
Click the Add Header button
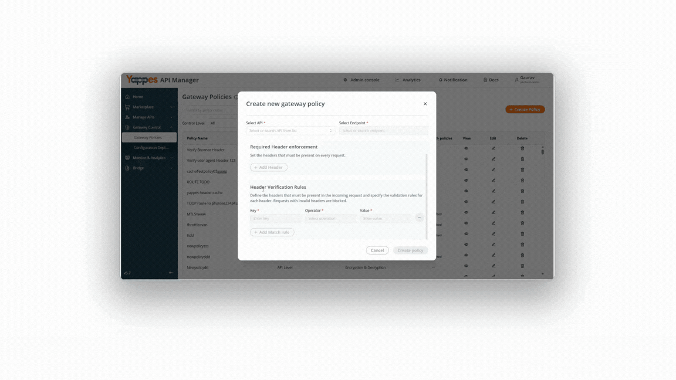click(269, 167)
